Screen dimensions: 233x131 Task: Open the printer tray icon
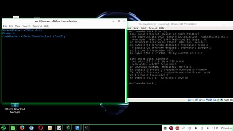tap(190, 128)
